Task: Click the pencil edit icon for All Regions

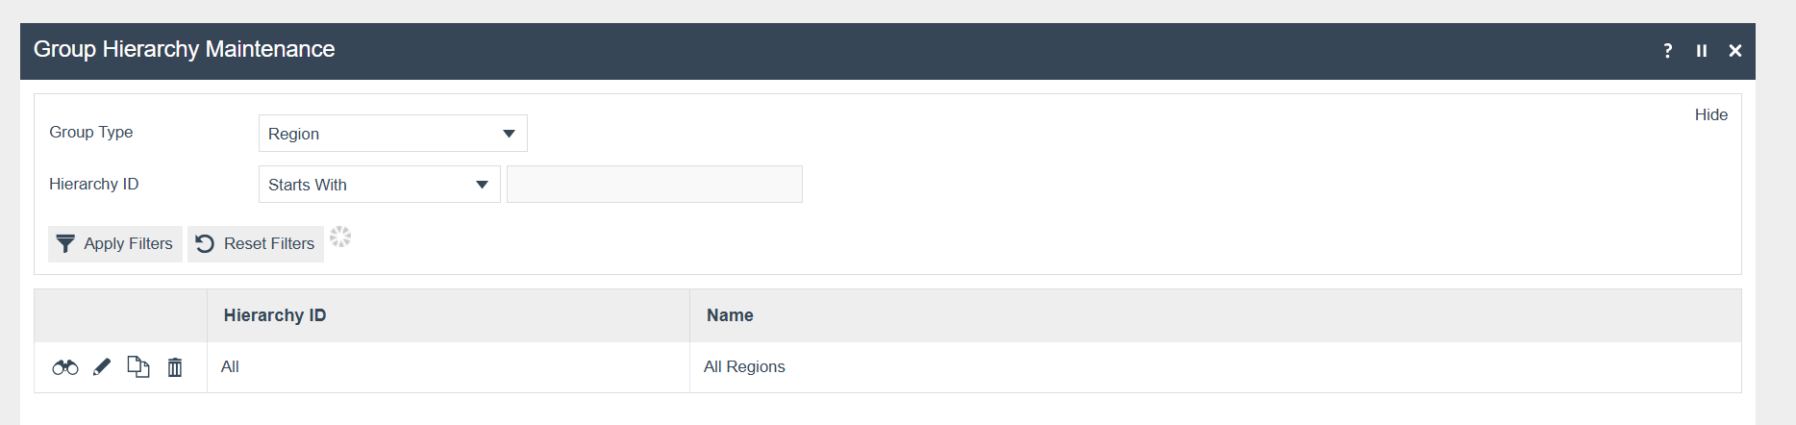Action: pyautogui.click(x=102, y=367)
